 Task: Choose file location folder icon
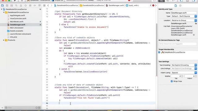196,23
